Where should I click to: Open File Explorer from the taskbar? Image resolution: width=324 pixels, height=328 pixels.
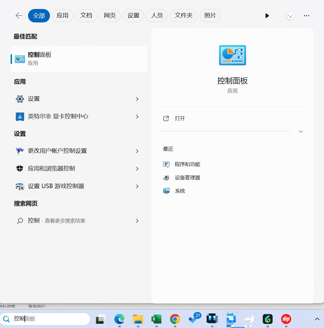coord(138,319)
